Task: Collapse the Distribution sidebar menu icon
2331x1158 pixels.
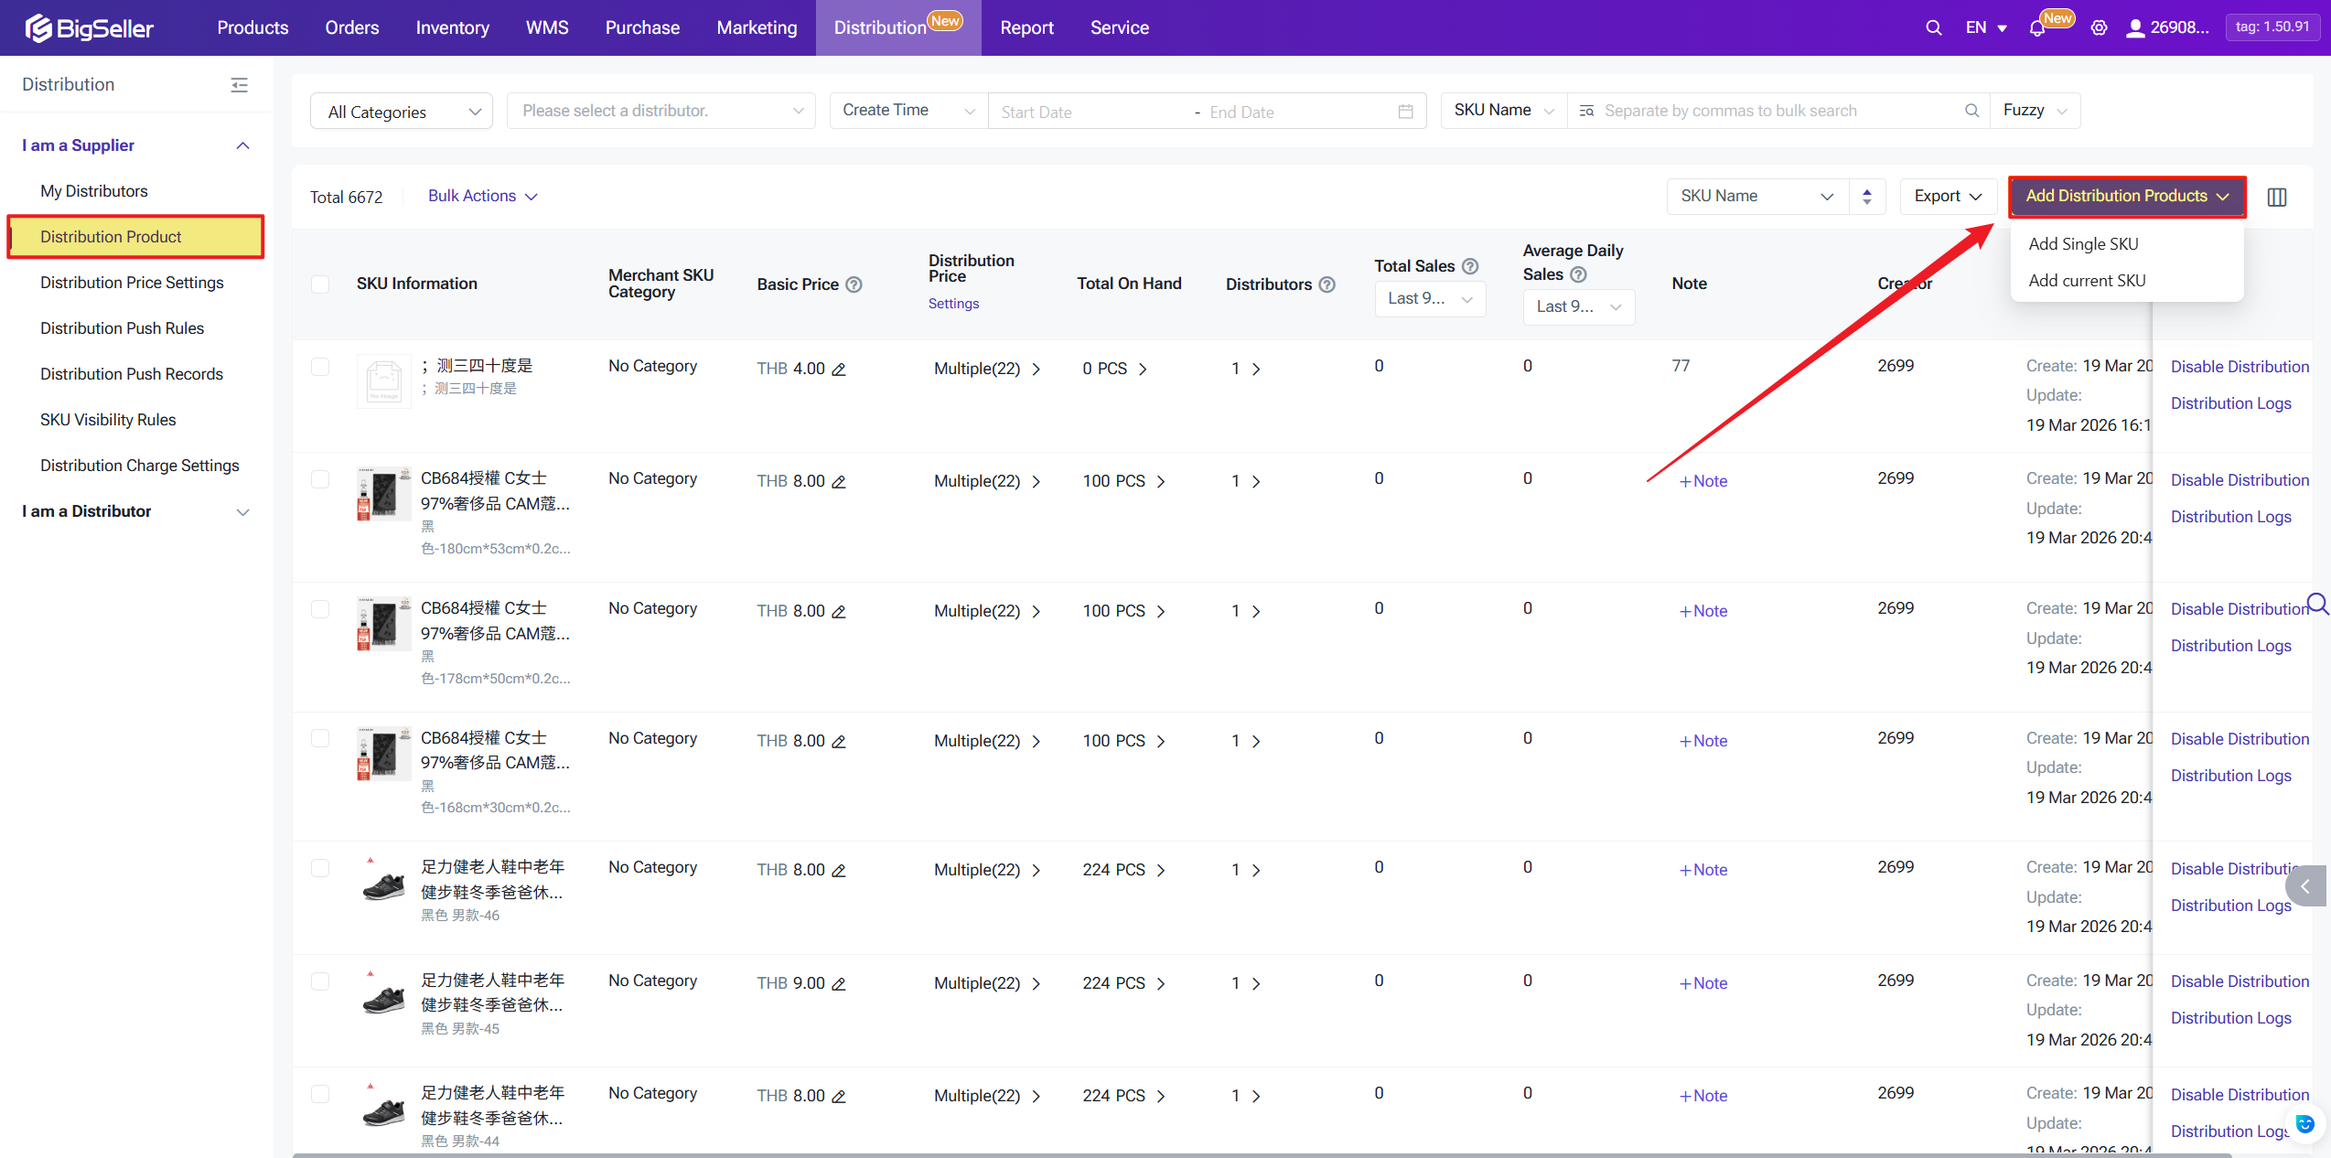Action: pyautogui.click(x=239, y=85)
